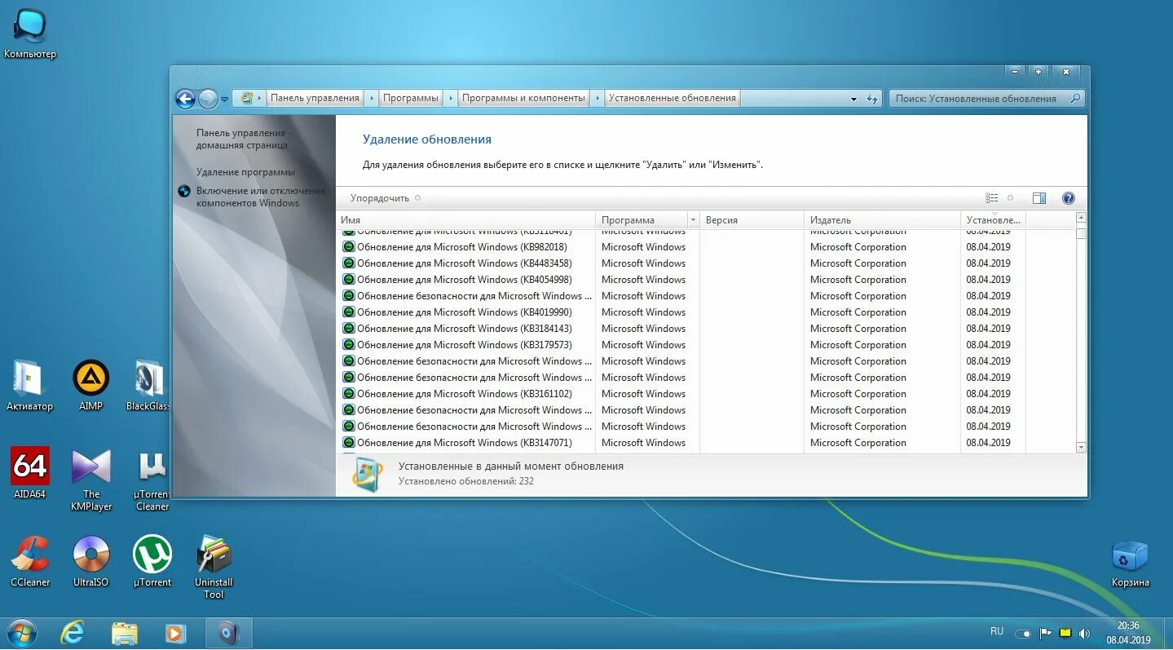The height and width of the screenshot is (650, 1173).
Task: Click the back navigation arrow
Action: 185,99
